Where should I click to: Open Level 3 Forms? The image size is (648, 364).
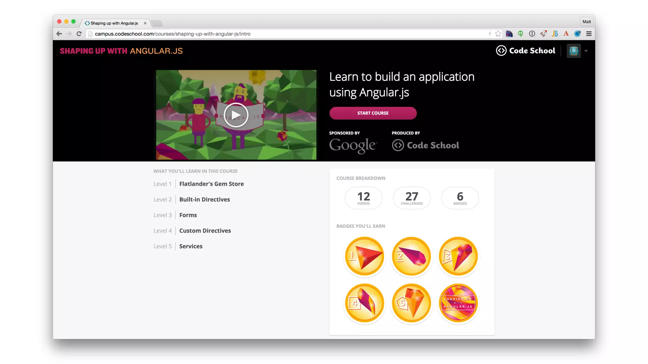click(175, 215)
